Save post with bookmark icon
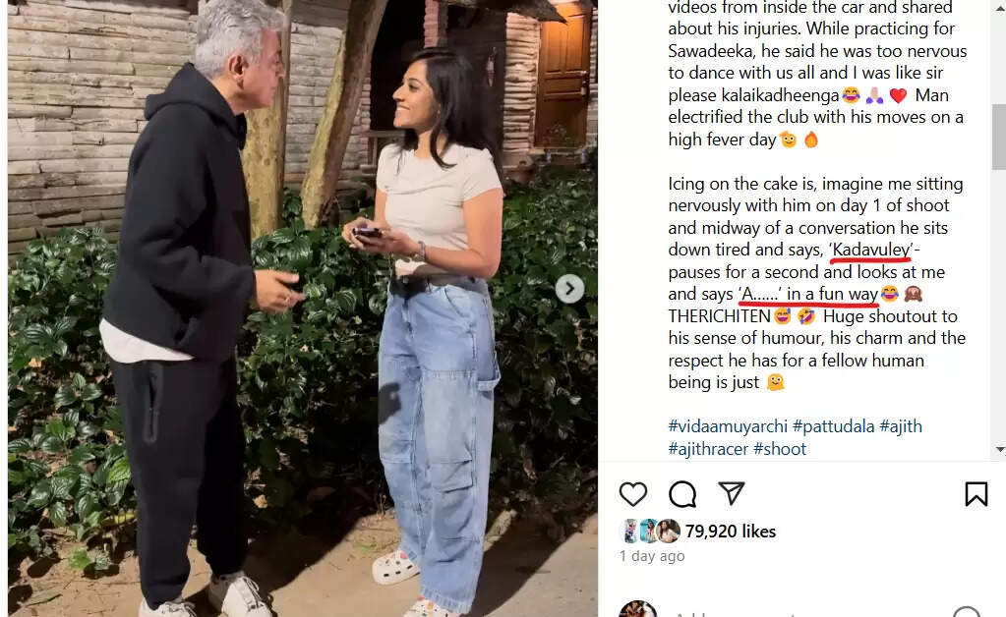This screenshot has width=1006, height=617. click(x=976, y=494)
